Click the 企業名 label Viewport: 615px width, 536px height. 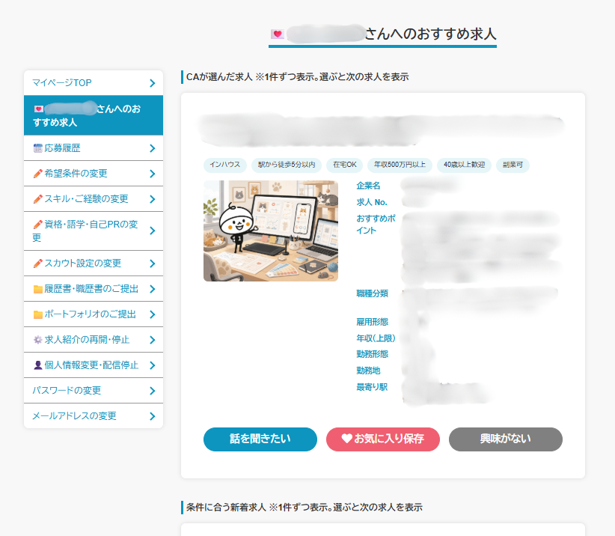368,186
